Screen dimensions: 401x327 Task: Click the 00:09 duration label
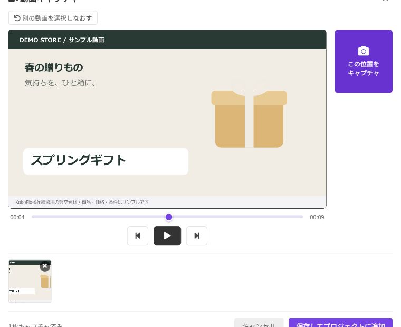click(317, 217)
